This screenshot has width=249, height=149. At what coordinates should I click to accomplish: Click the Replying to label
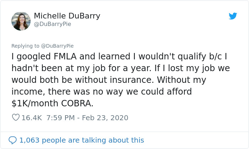25,46
